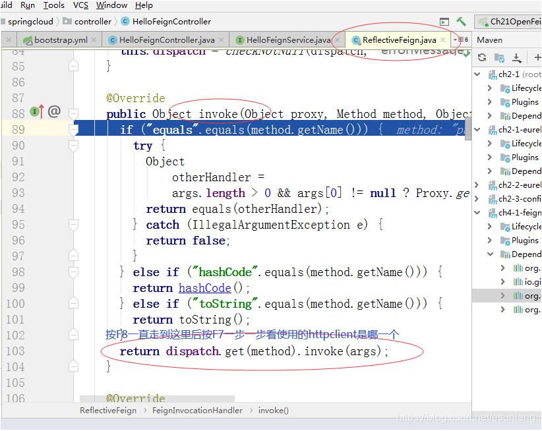Click the implements-method gutter icon on line 88
The image size is (542, 431).
[x=37, y=111]
